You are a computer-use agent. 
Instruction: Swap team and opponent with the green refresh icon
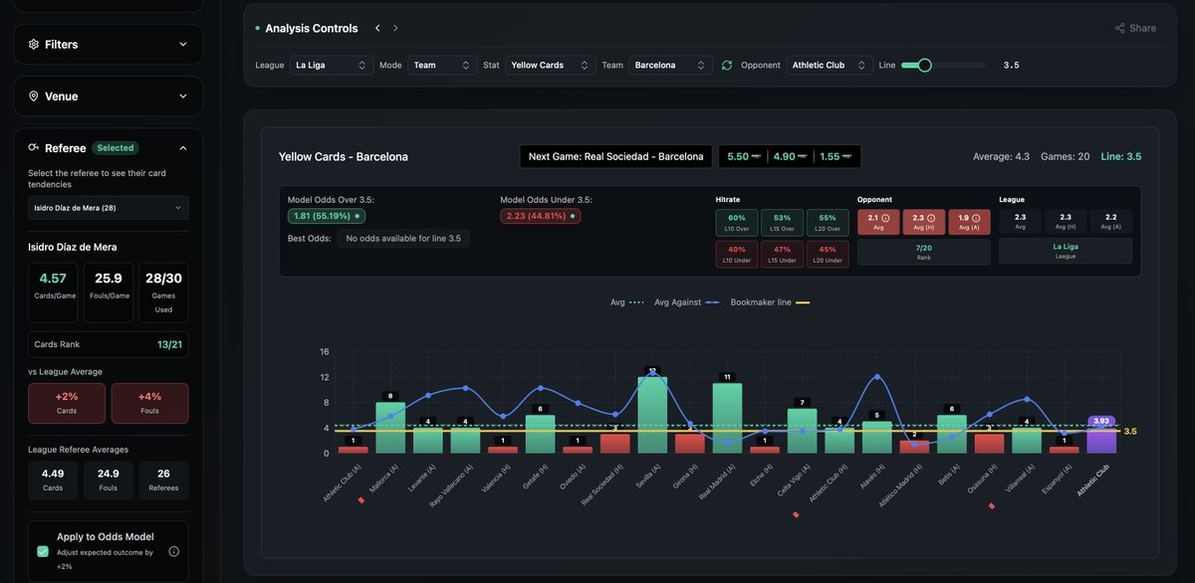[727, 65]
